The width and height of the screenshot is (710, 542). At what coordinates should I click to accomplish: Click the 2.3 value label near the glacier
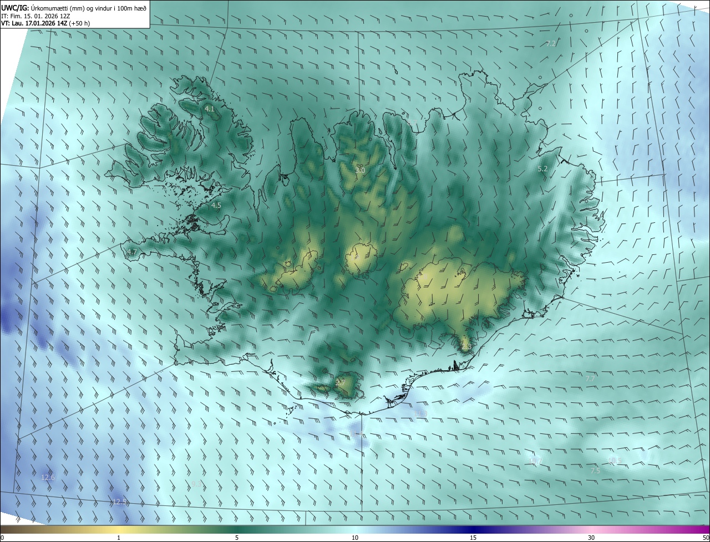point(466,347)
